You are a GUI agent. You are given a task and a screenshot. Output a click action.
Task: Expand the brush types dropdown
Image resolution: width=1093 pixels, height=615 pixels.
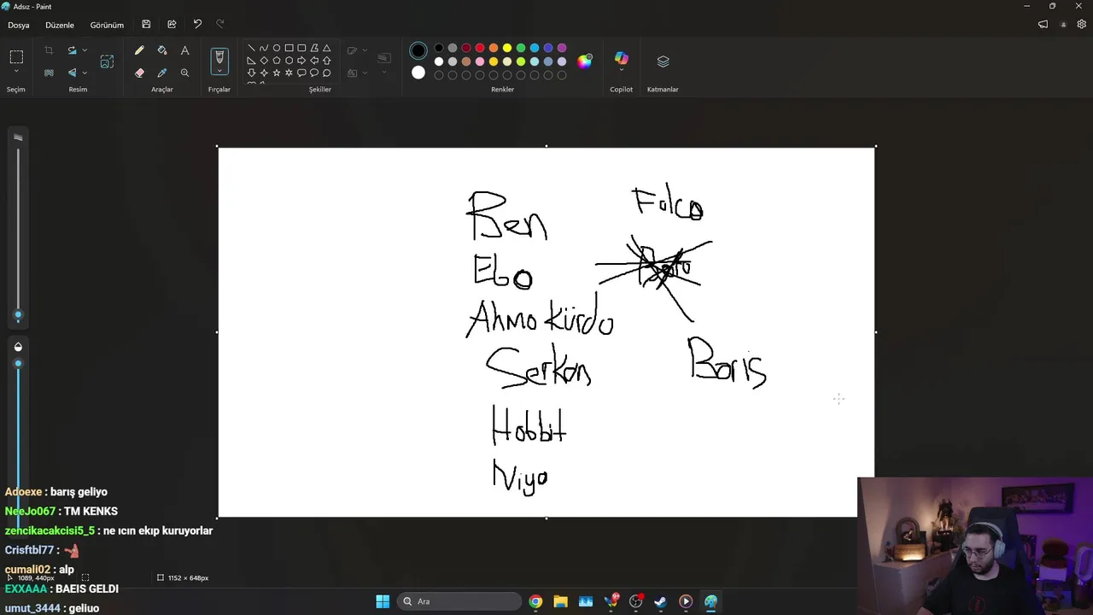(x=219, y=72)
